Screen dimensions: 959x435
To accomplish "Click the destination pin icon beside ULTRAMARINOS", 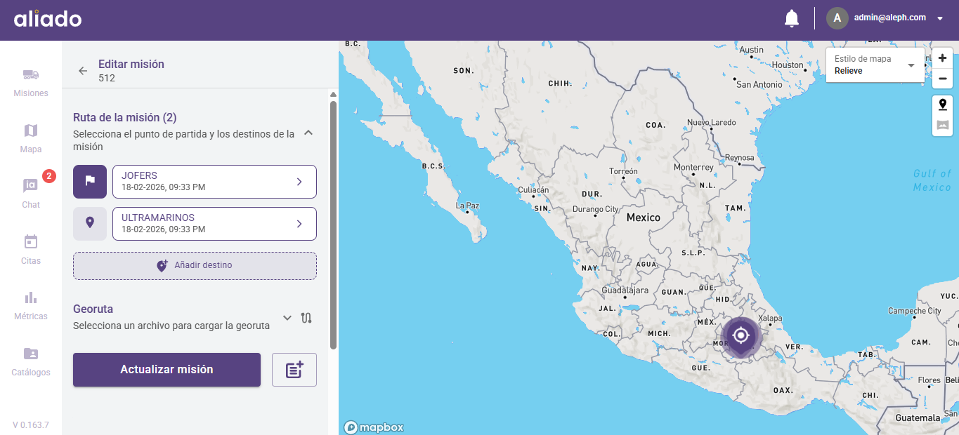I will (90, 223).
